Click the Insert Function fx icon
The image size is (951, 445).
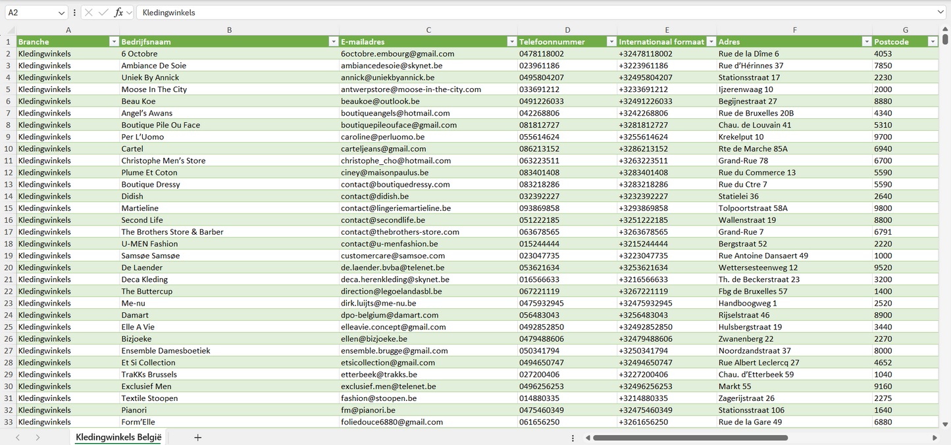[118, 12]
